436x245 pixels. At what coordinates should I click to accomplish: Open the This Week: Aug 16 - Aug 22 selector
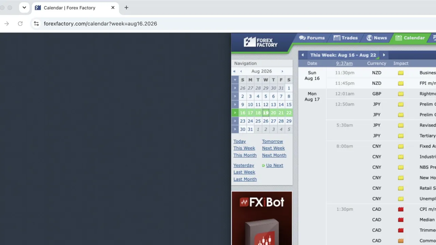click(x=343, y=55)
